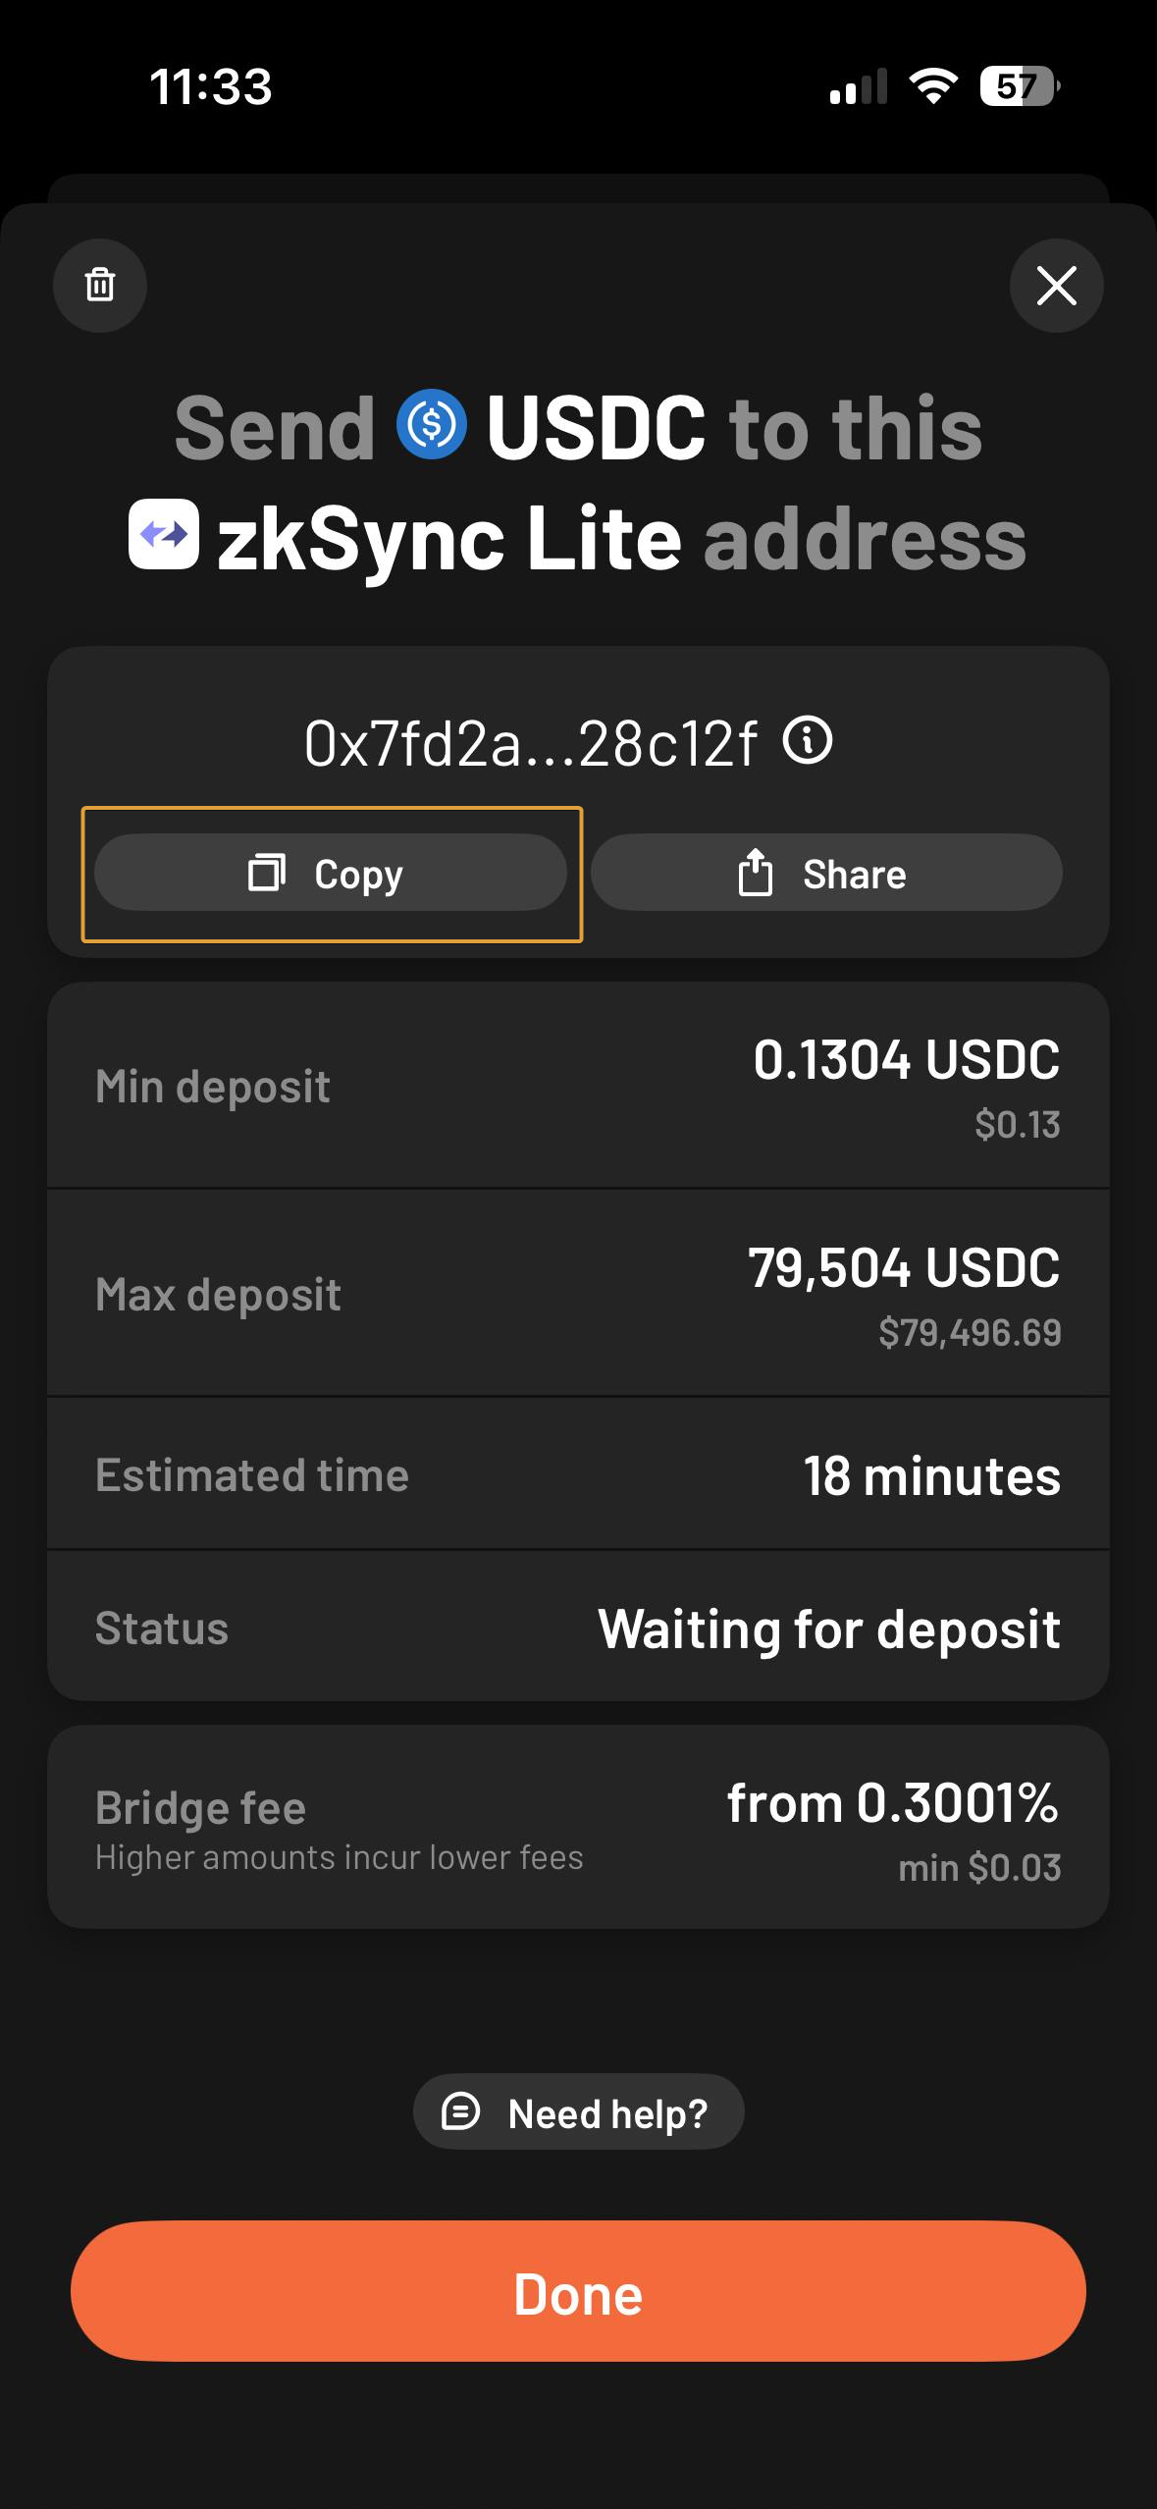Tap the truncated address 0x7fd2a...28c12f

(531, 744)
